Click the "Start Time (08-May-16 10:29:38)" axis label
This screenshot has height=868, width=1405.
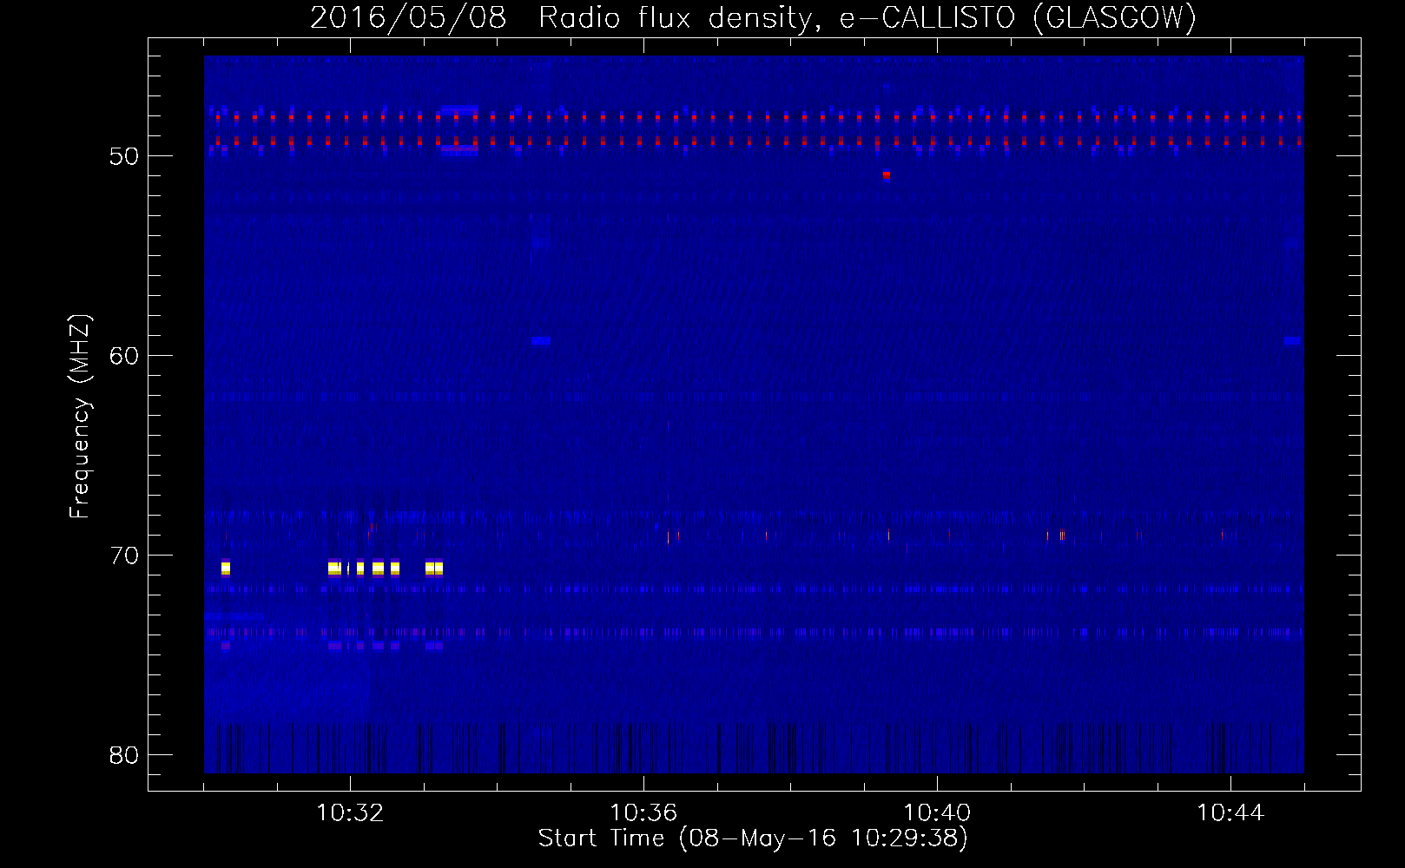click(753, 838)
